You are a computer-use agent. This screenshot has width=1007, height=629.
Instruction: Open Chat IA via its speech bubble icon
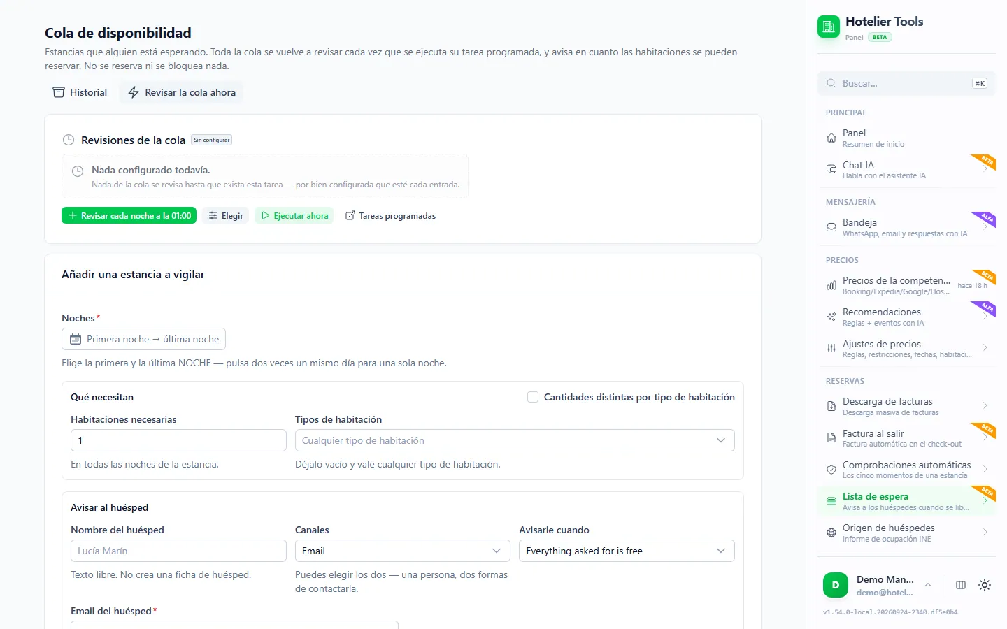pos(831,169)
